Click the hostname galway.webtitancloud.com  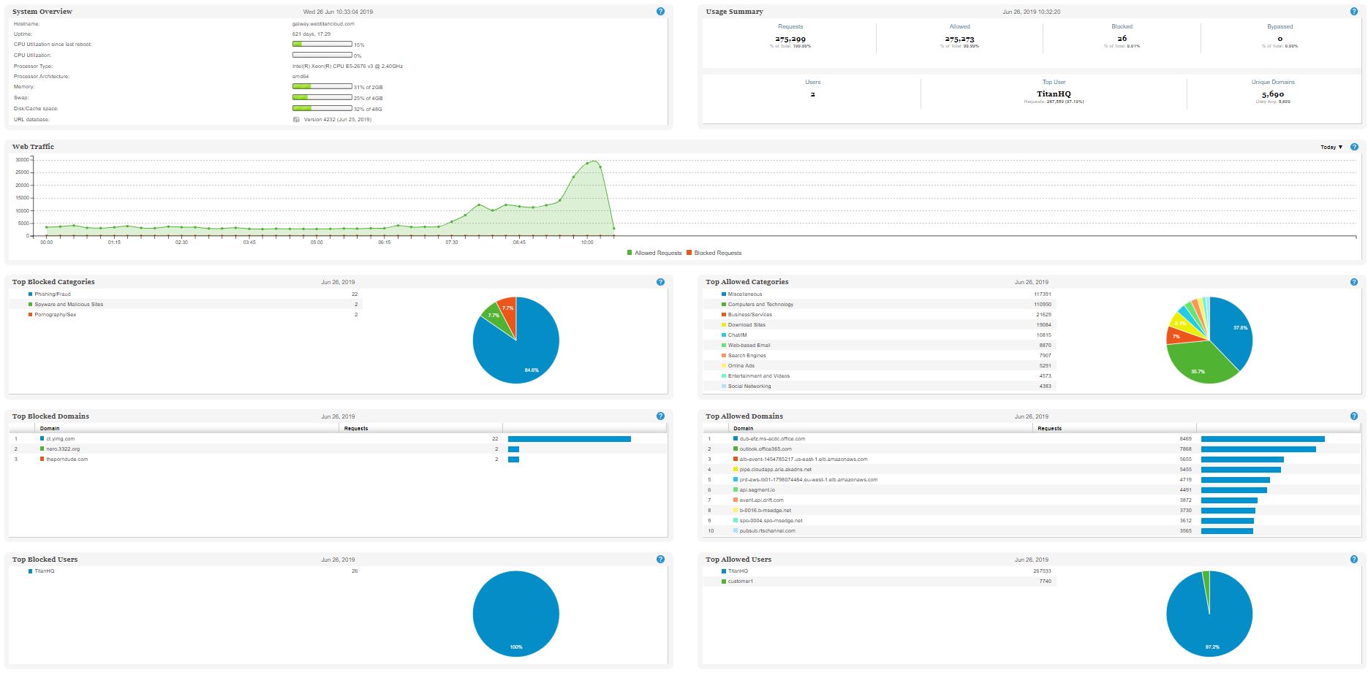pyautogui.click(x=323, y=23)
